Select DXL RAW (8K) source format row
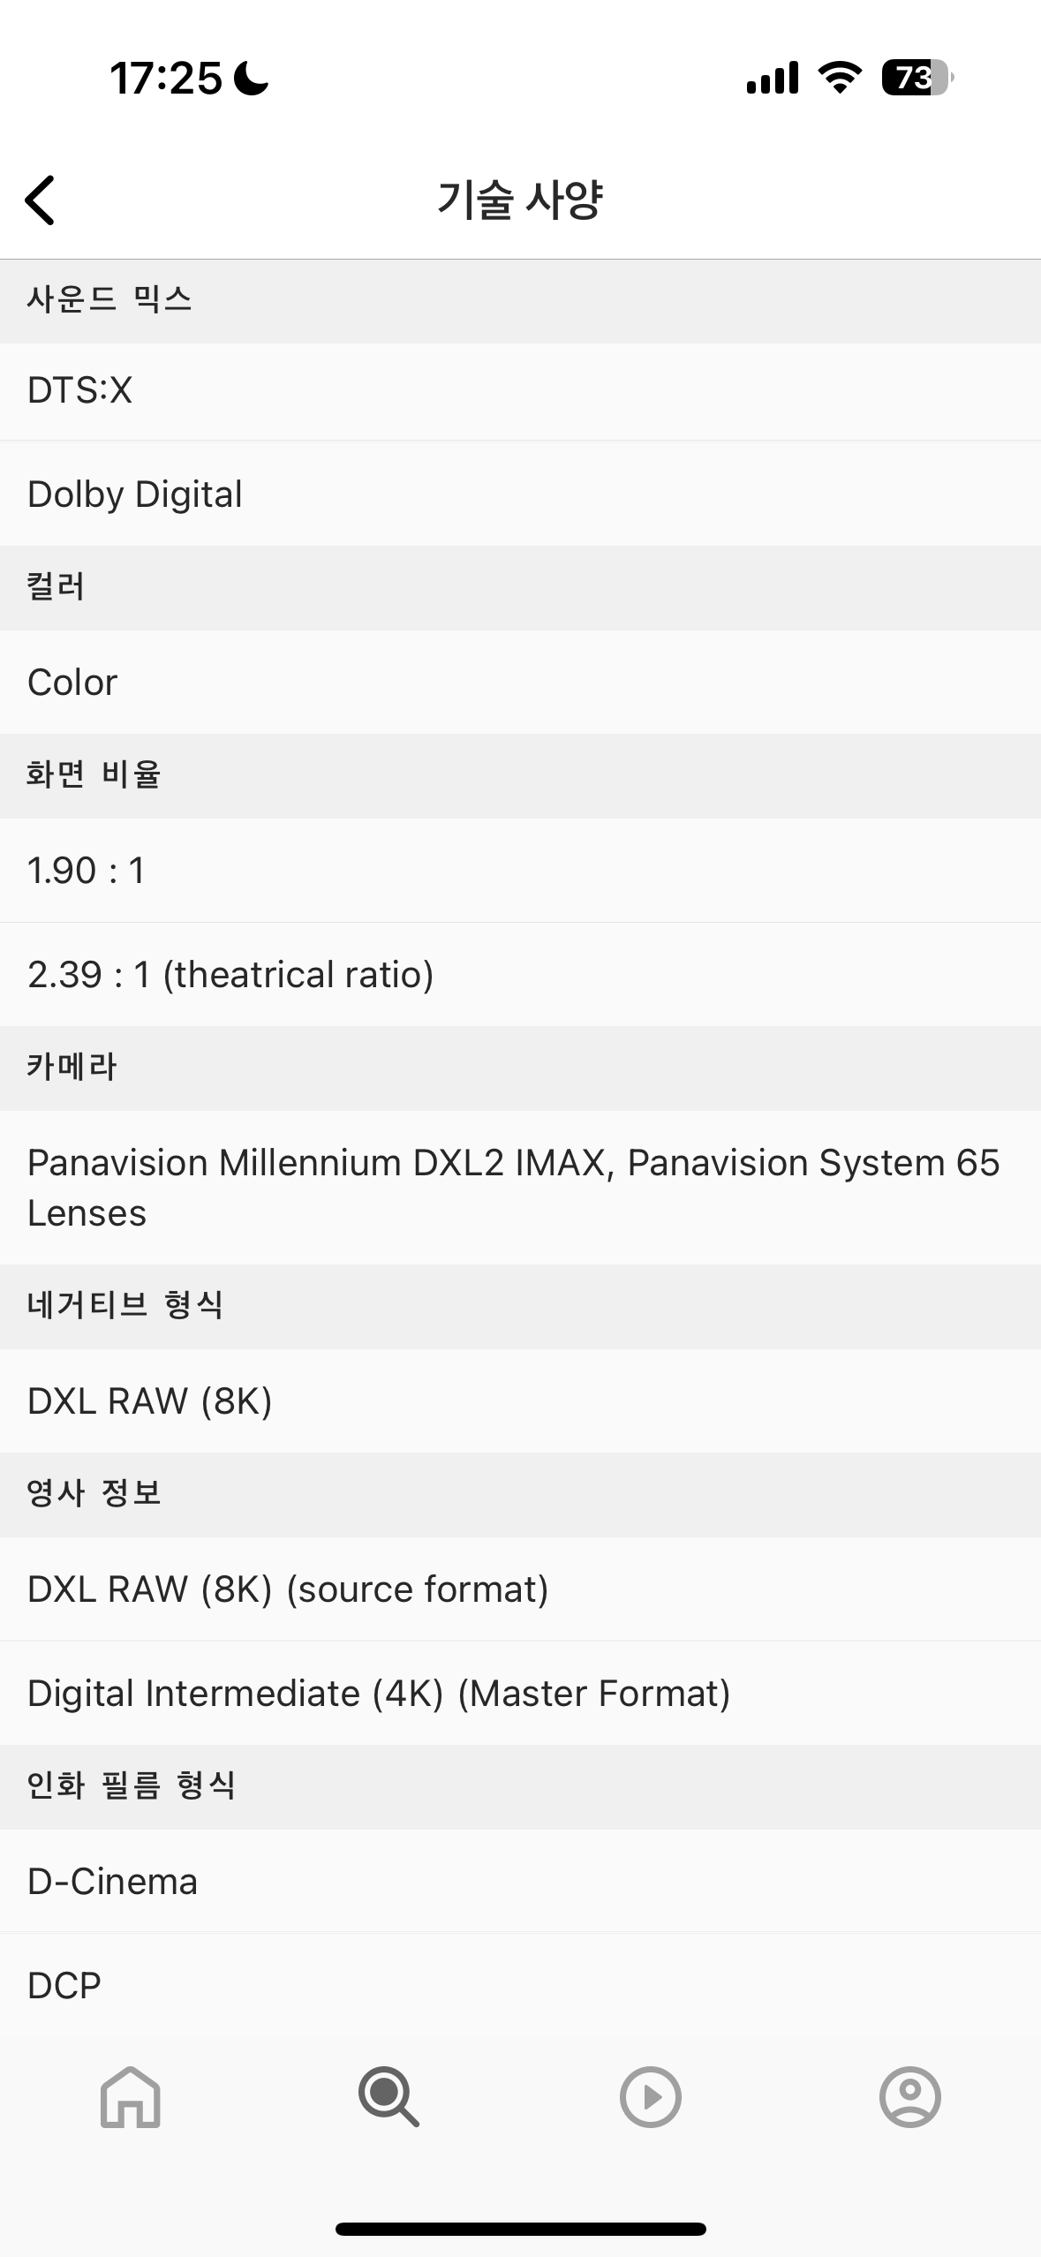1041x2257 pixels. point(520,1589)
